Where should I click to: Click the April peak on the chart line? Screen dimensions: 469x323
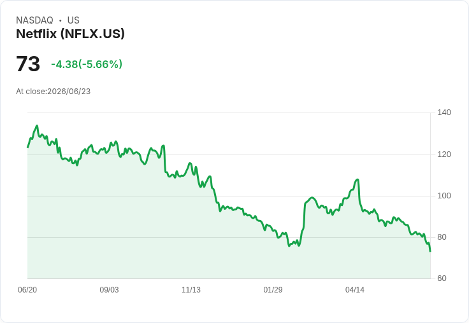[x=357, y=180]
